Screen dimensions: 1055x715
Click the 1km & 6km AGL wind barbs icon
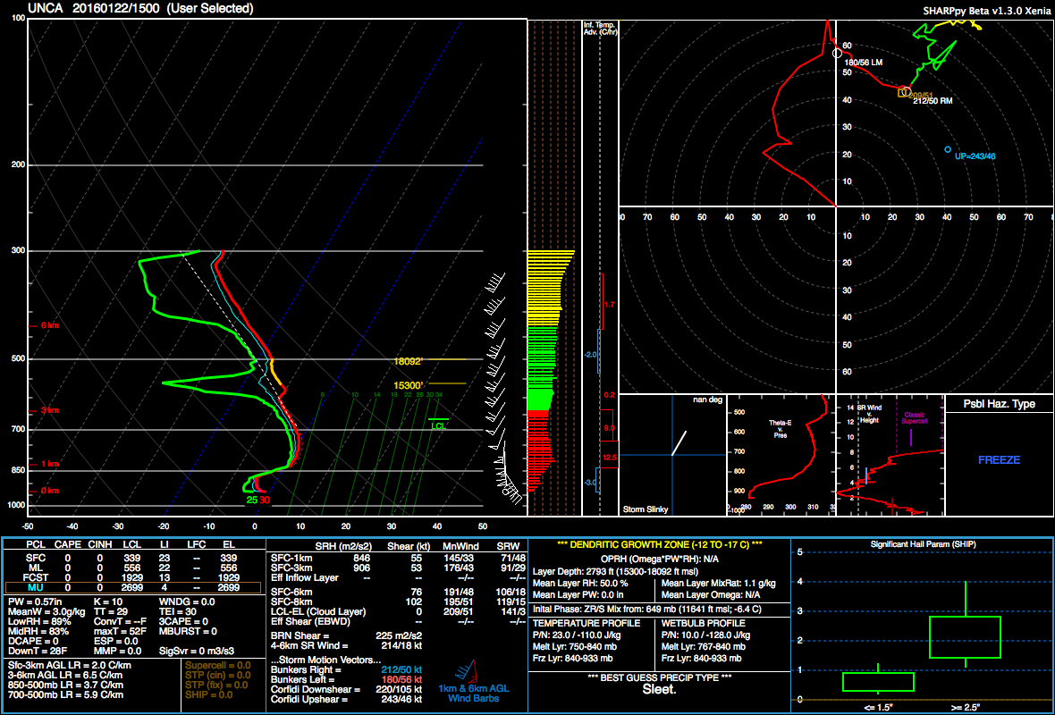[466, 670]
